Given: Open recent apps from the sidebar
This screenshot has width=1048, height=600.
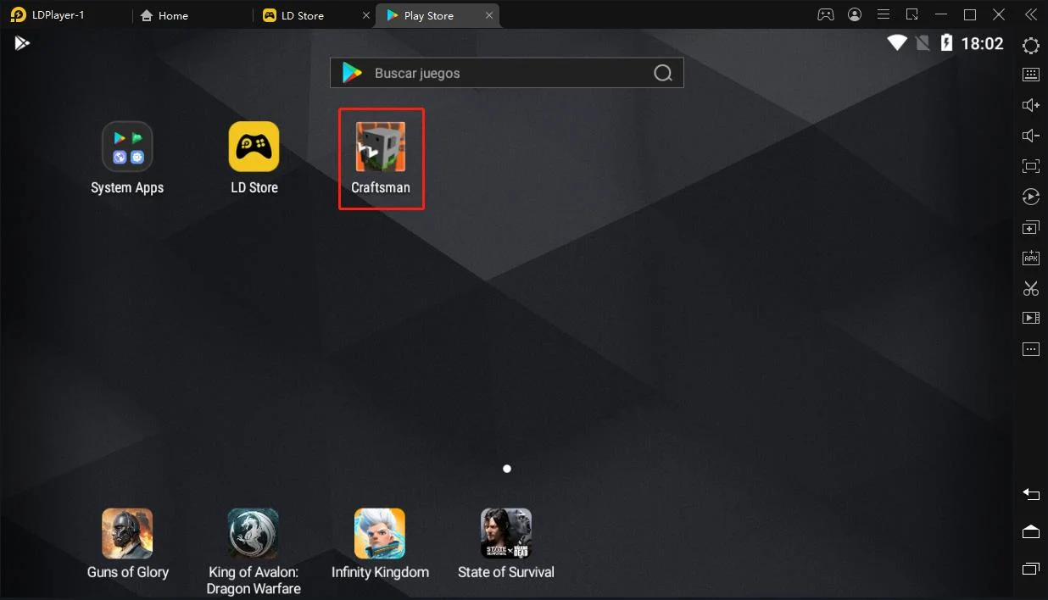Looking at the screenshot, I should click(x=1031, y=569).
